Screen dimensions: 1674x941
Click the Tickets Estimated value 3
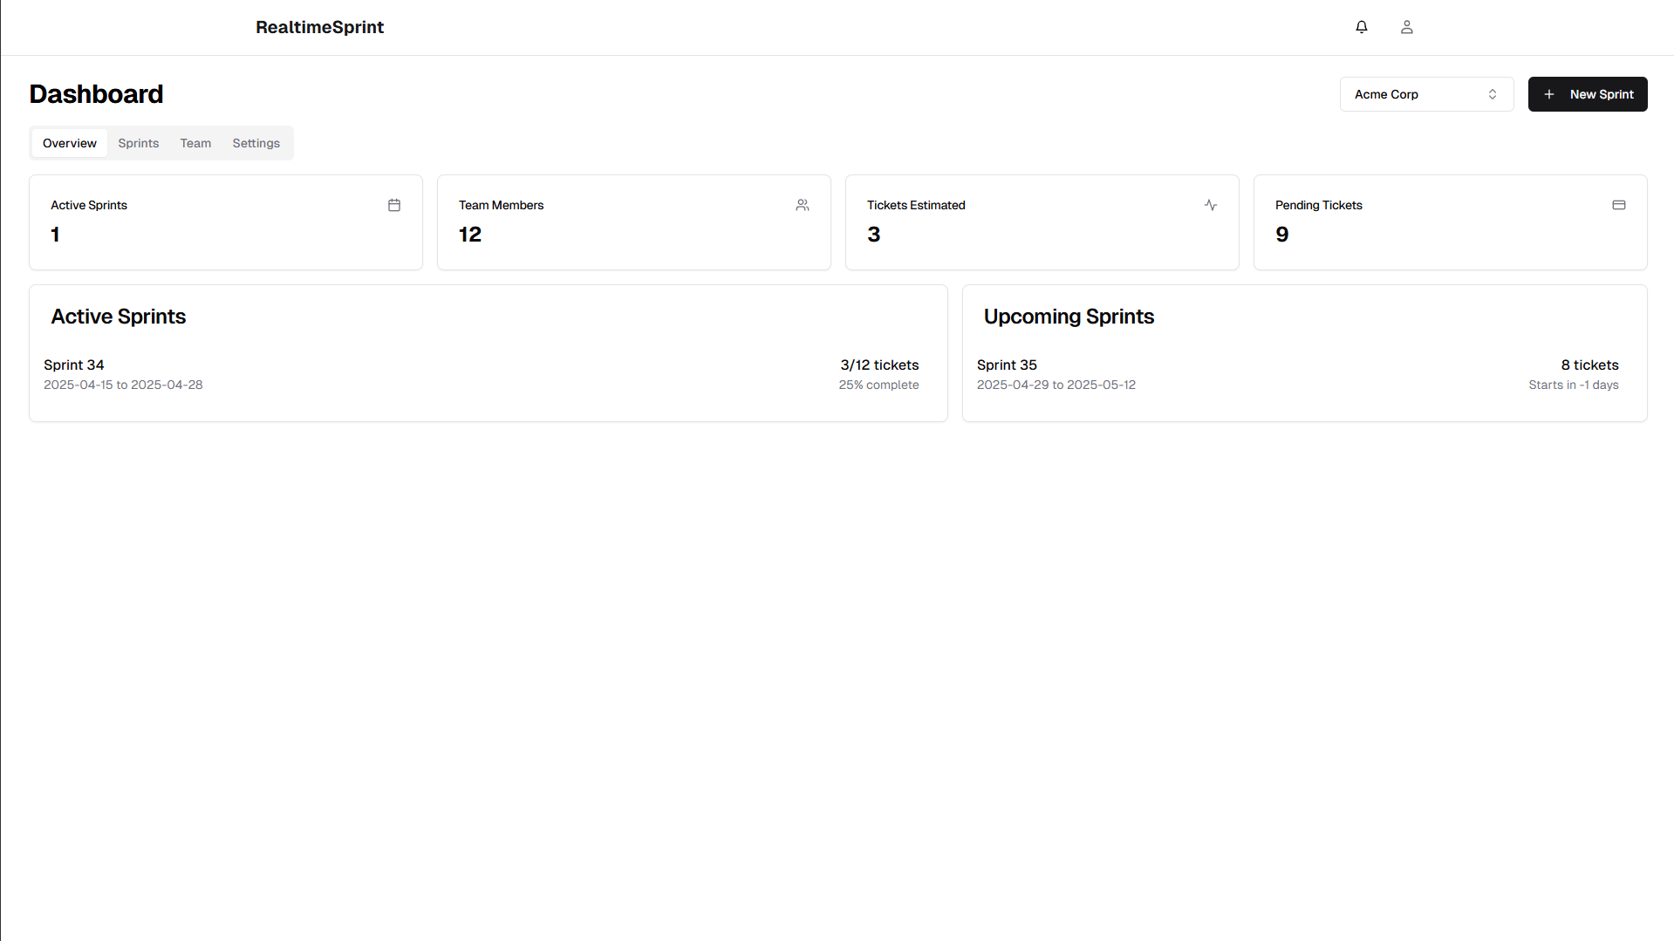coord(874,235)
